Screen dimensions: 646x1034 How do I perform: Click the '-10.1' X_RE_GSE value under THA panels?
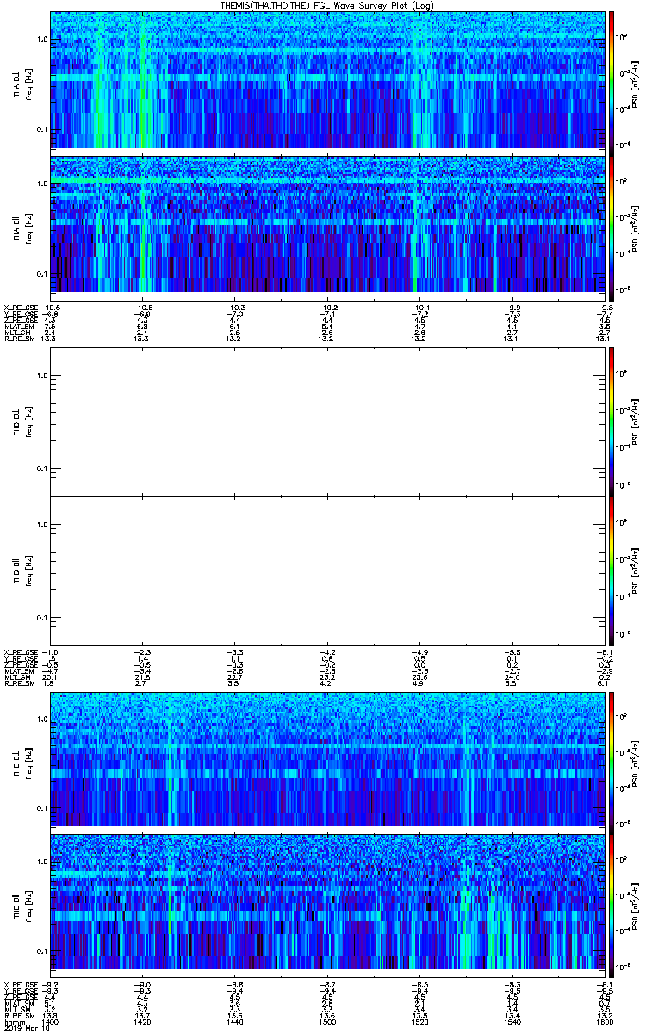419,308
